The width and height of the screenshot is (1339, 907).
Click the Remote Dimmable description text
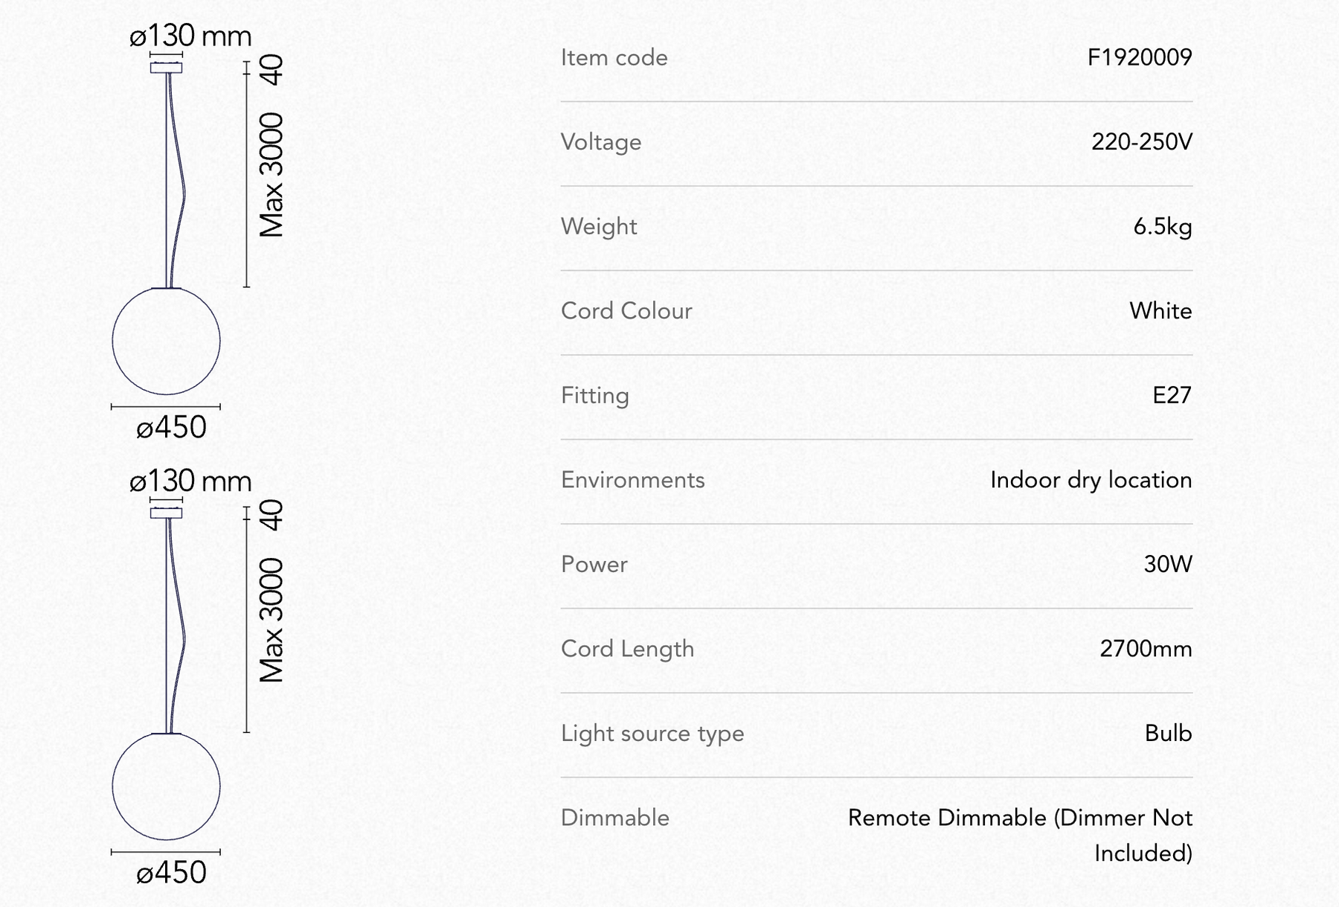(1020, 835)
